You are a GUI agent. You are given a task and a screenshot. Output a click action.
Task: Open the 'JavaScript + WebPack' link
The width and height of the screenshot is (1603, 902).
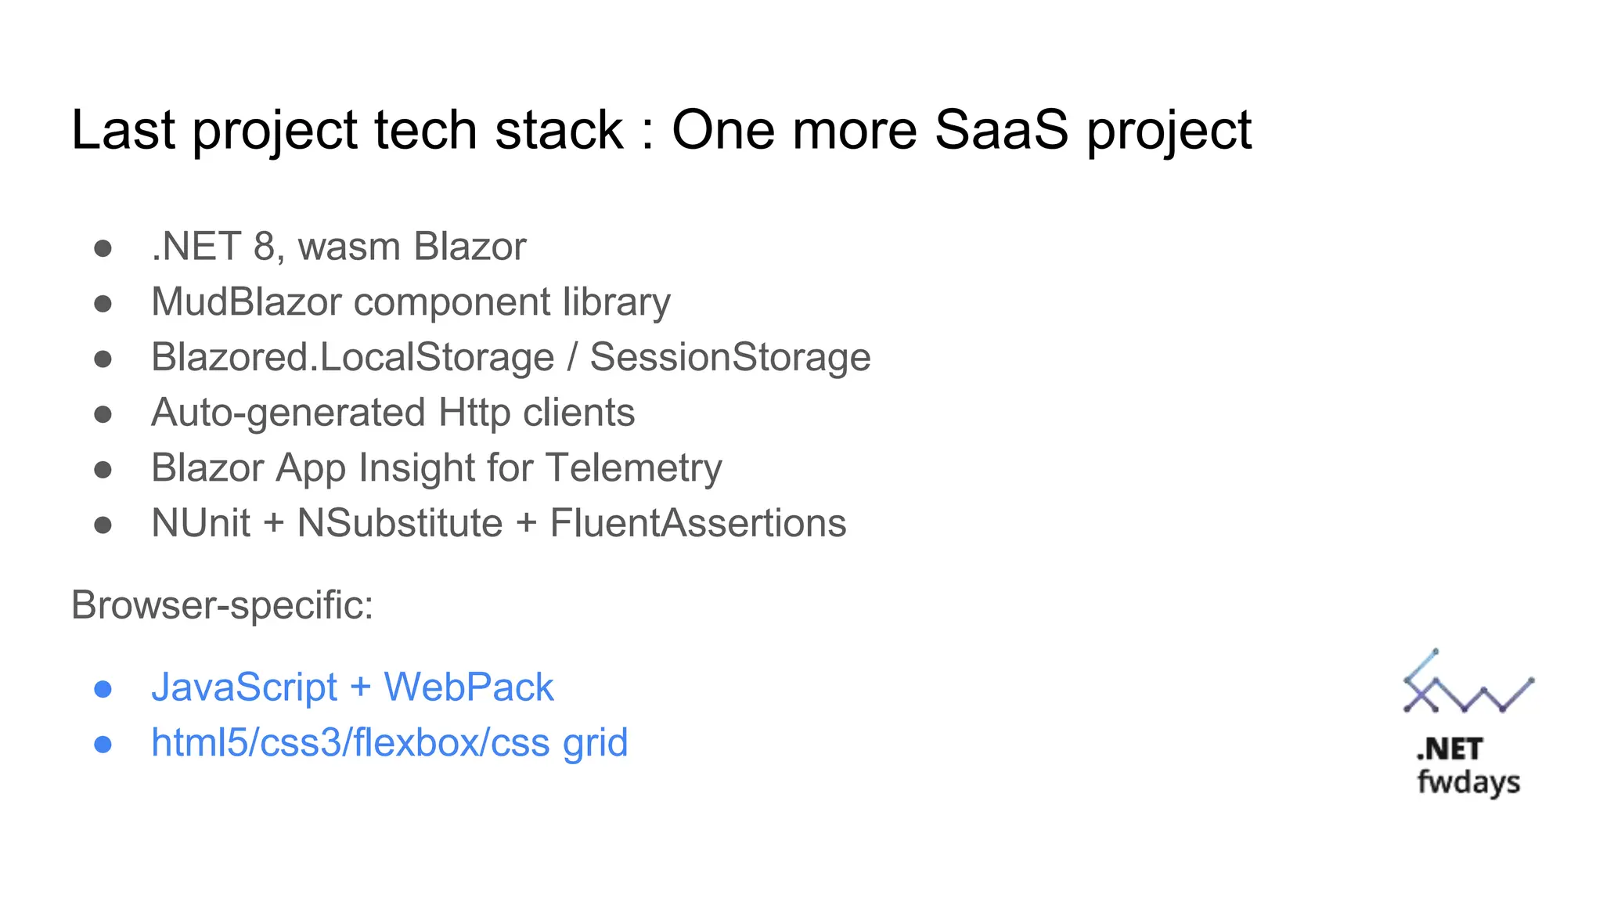(x=352, y=687)
